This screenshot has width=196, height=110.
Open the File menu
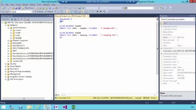coord(2,5)
